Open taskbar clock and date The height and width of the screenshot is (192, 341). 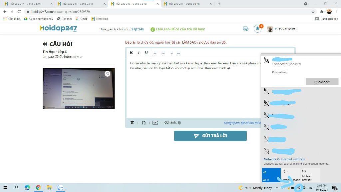[x=322, y=187]
